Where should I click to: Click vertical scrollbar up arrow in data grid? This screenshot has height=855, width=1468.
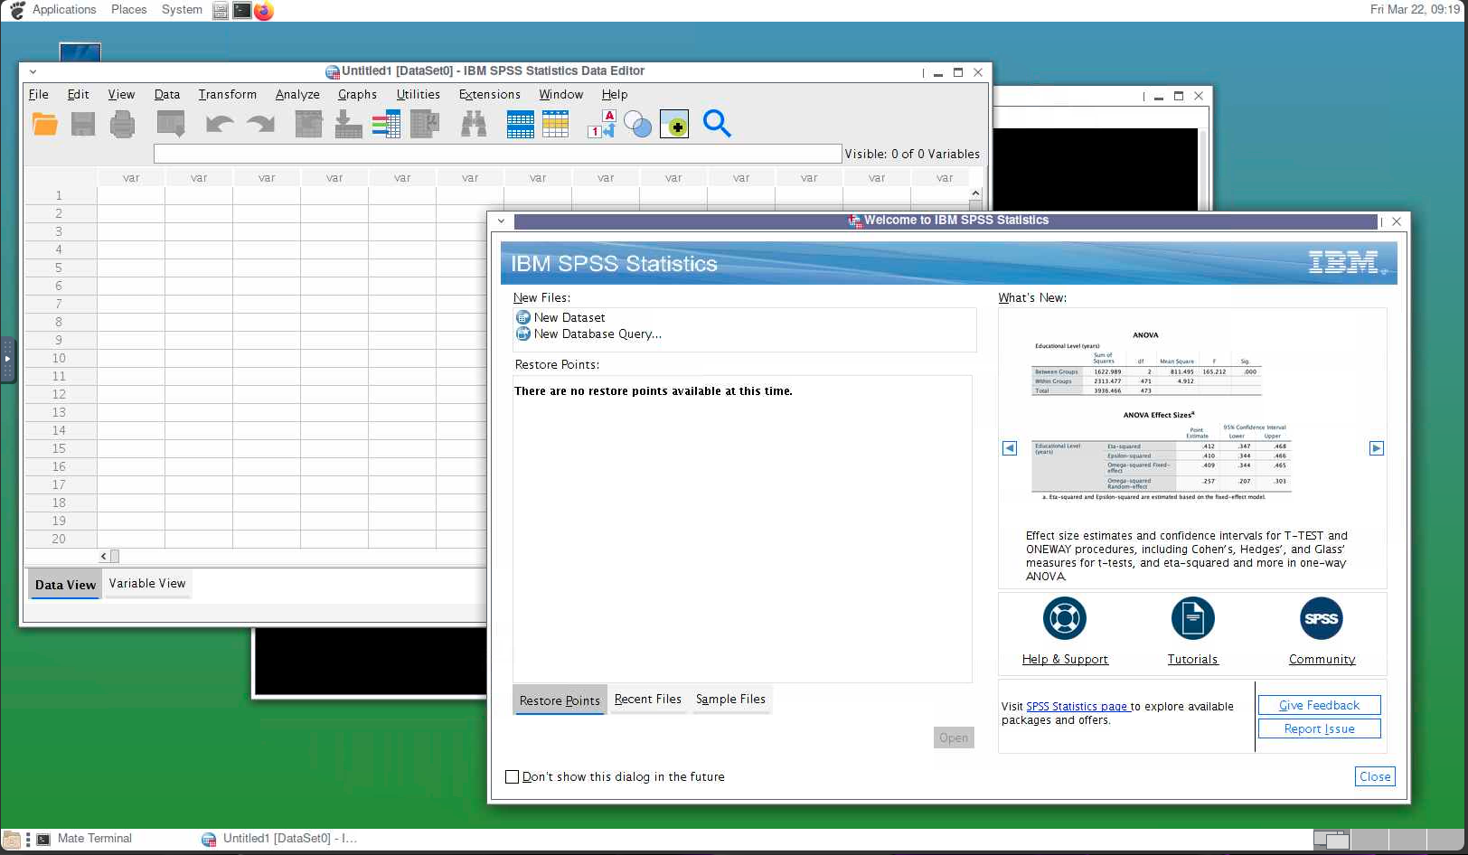coord(975,193)
